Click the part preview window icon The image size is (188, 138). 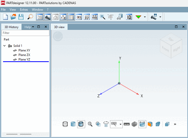pos(79,17)
